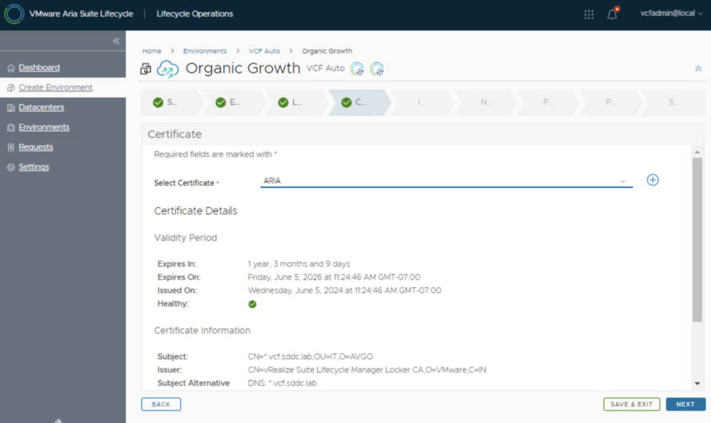Viewport: 711px width, 423px height.
Task: Click the plus icon to add certificate
Action: click(x=653, y=180)
